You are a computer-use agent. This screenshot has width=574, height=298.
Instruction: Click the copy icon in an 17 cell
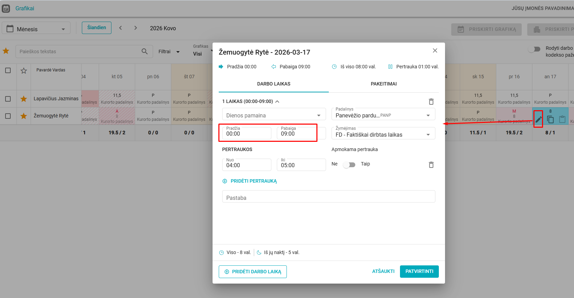coord(550,119)
